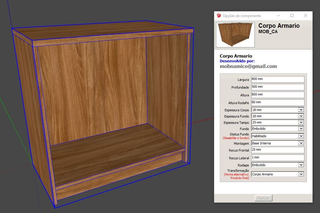This screenshot has height=213, width=320.
Task: Expand the Transformação dropdown
Action: click(x=301, y=174)
